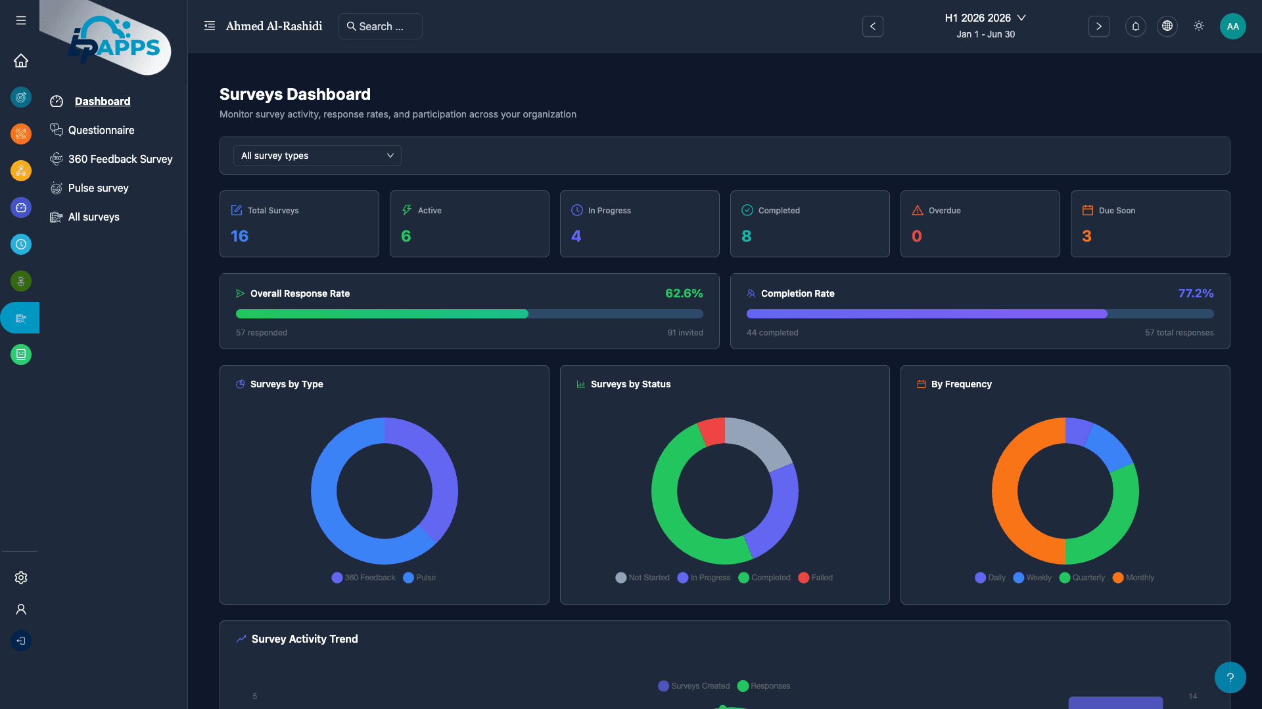Select Pulse survey in the sidebar
The height and width of the screenshot is (709, 1262).
click(99, 188)
